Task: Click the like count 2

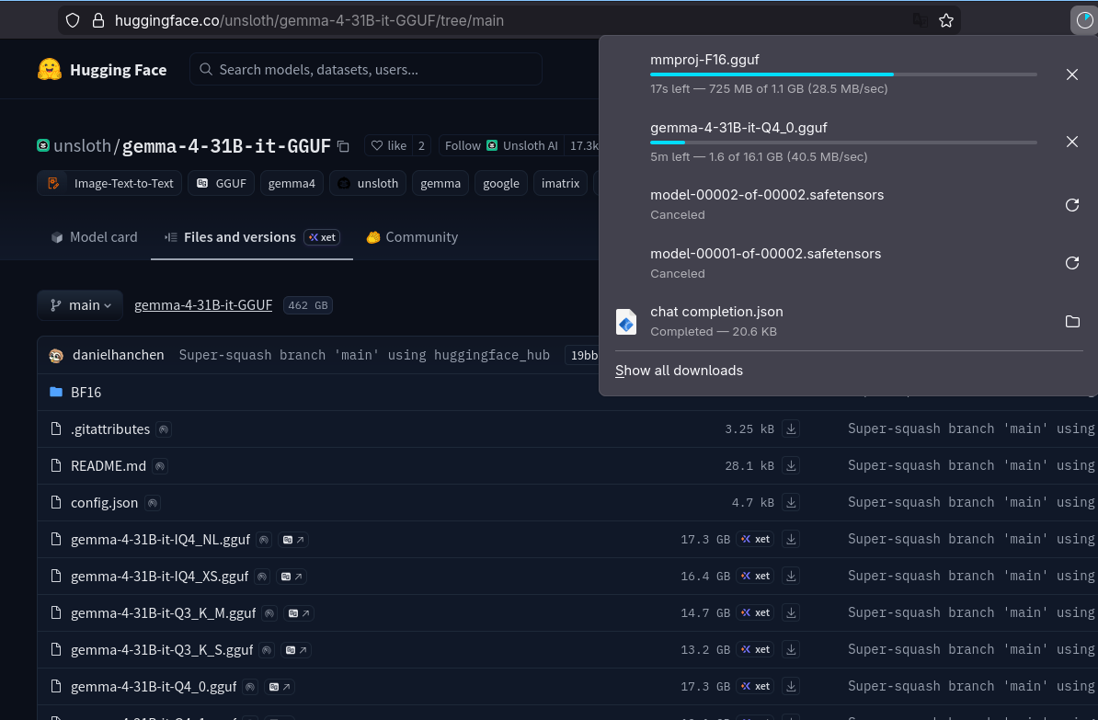Action: [421, 145]
